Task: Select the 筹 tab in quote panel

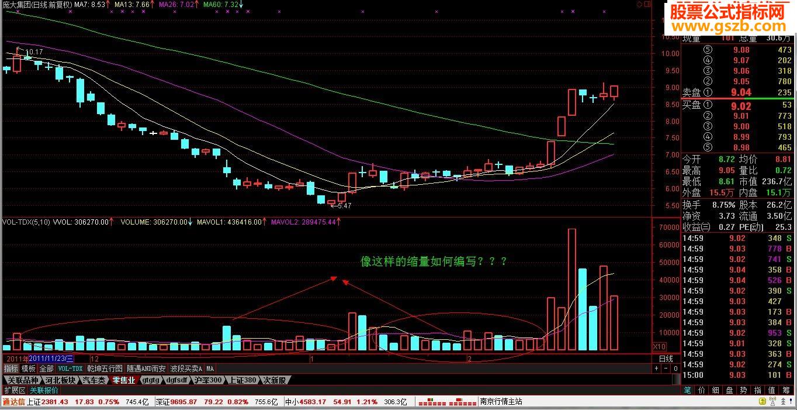Action: [x=786, y=390]
